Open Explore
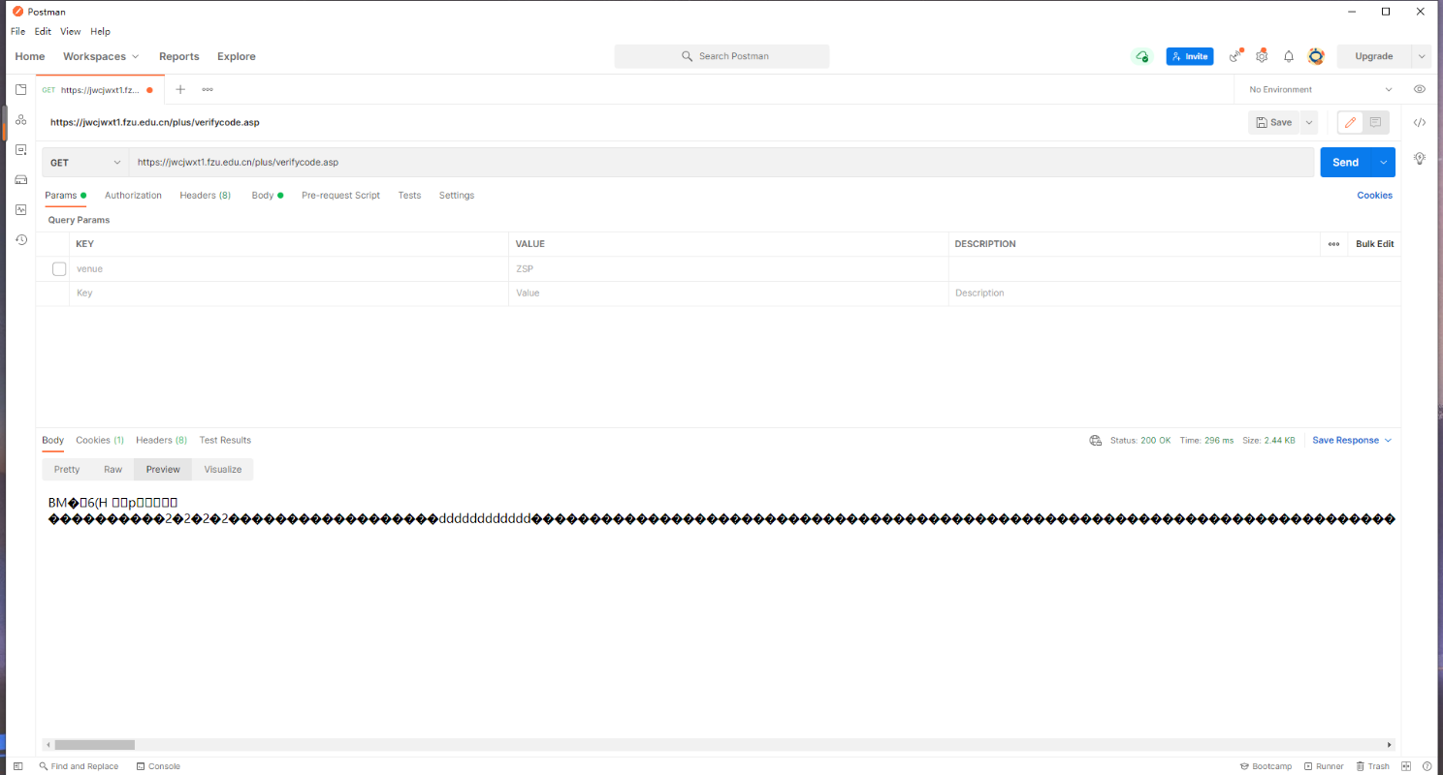1443x775 pixels. coord(237,56)
